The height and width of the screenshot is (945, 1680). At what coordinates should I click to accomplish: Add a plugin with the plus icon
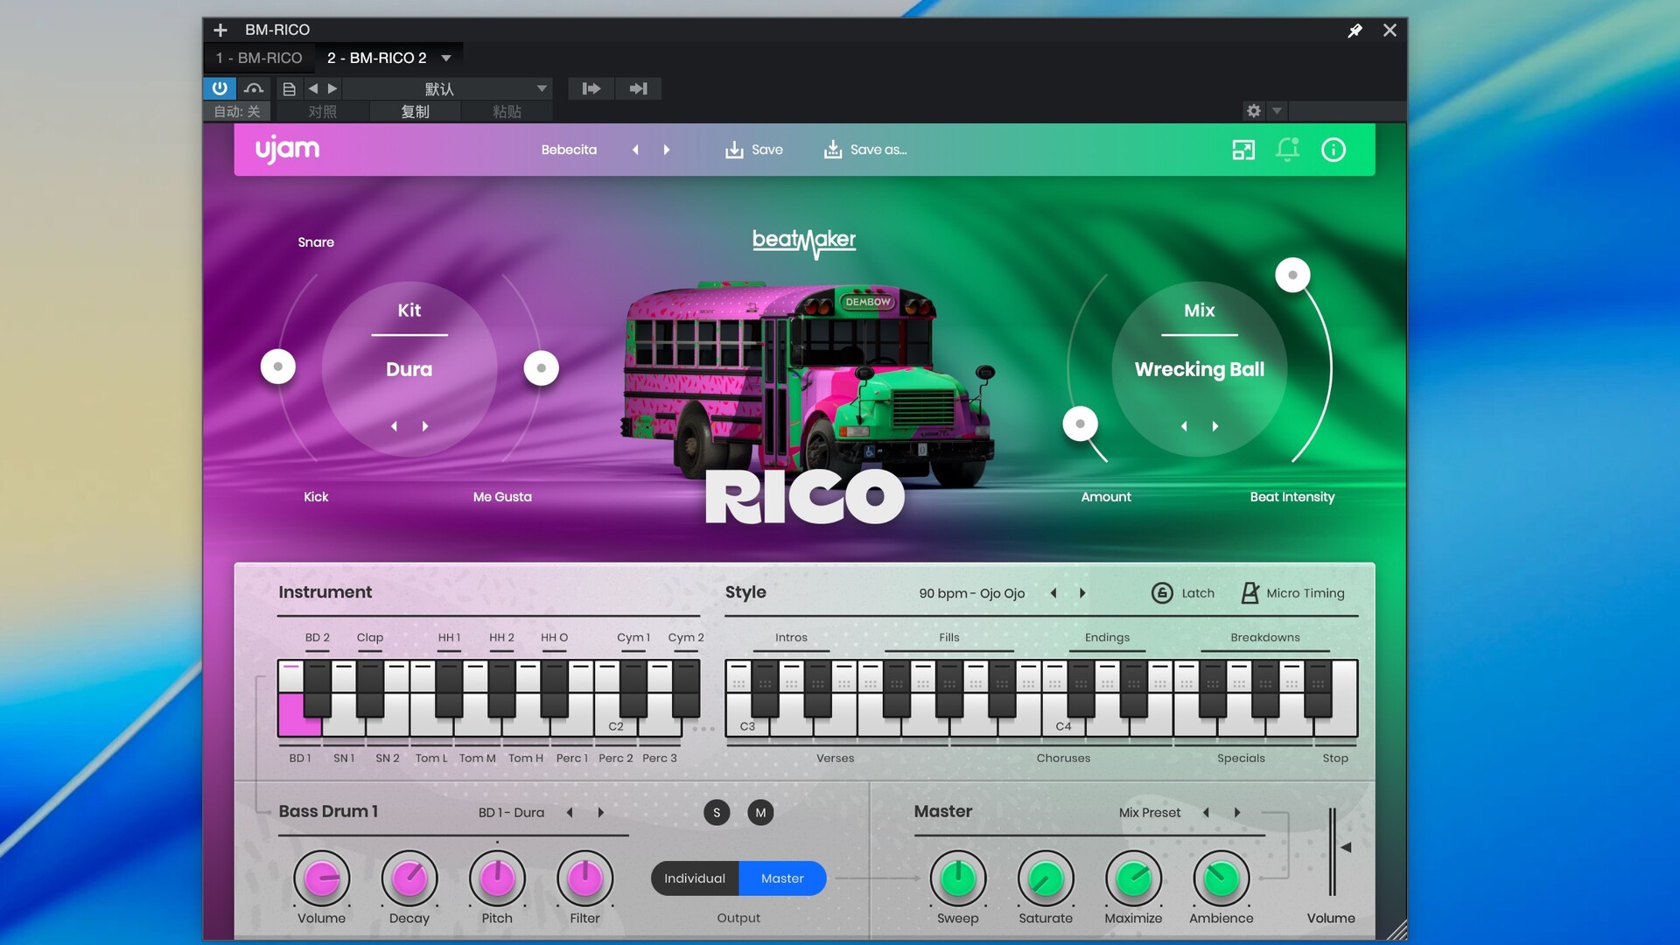pos(220,31)
